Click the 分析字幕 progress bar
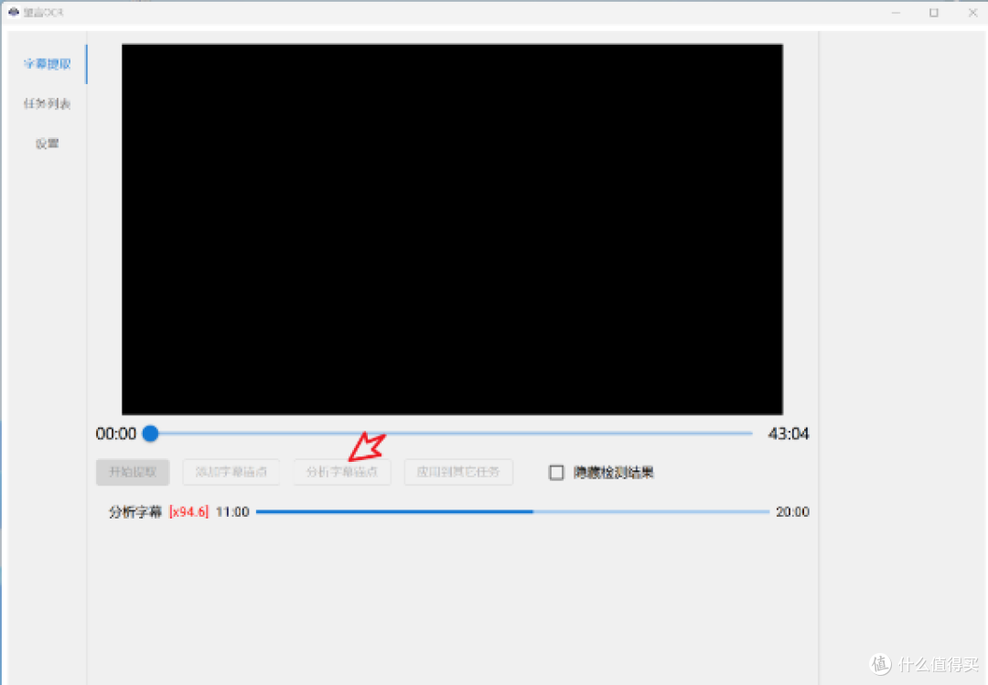The image size is (988, 685). coord(512,512)
